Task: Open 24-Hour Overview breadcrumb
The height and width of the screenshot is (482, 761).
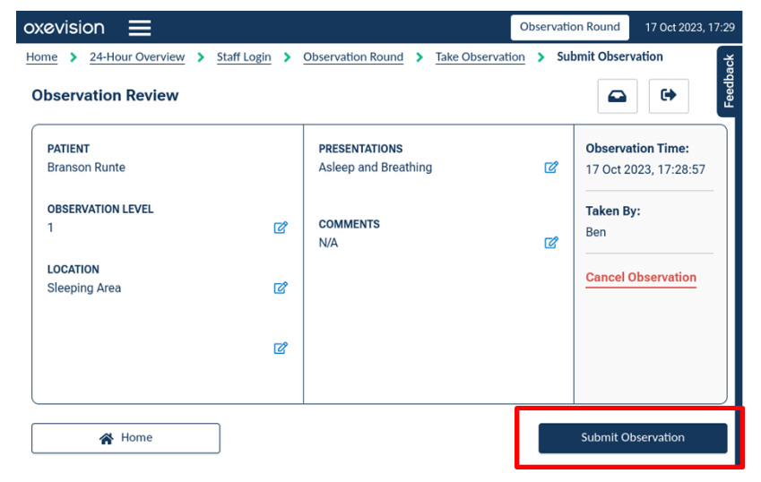Action: coord(137,56)
